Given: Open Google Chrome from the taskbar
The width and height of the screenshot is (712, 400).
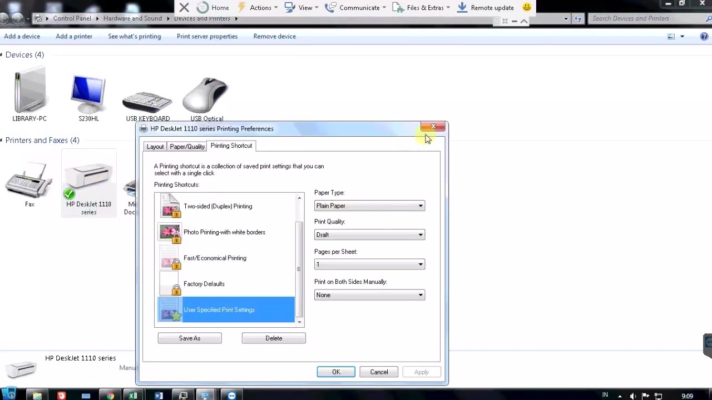Looking at the screenshot, I should point(110,396).
